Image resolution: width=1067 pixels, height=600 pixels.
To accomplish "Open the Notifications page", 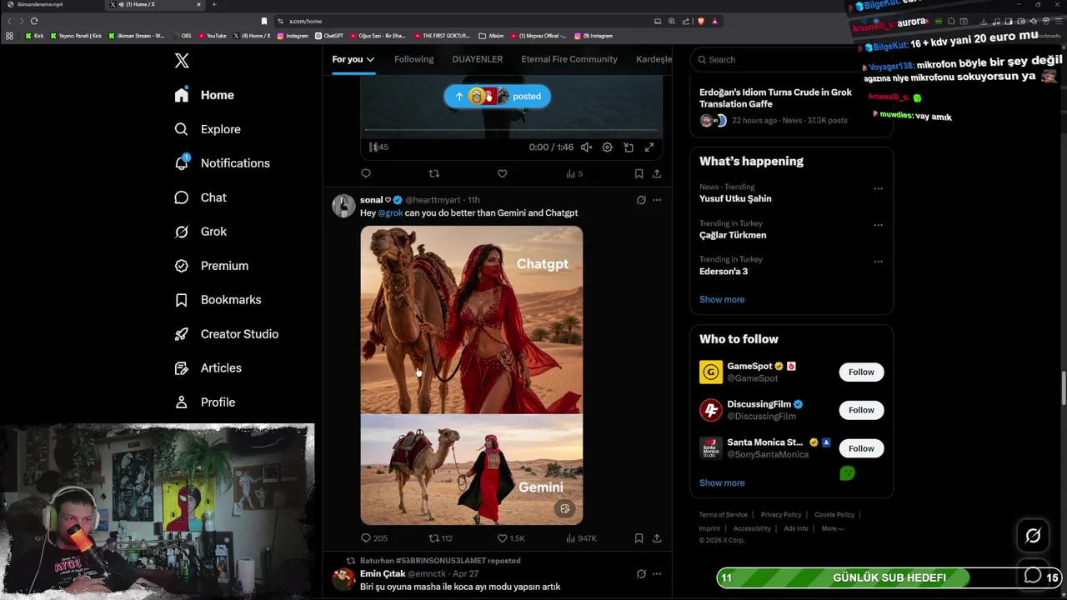I will pyautogui.click(x=222, y=163).
